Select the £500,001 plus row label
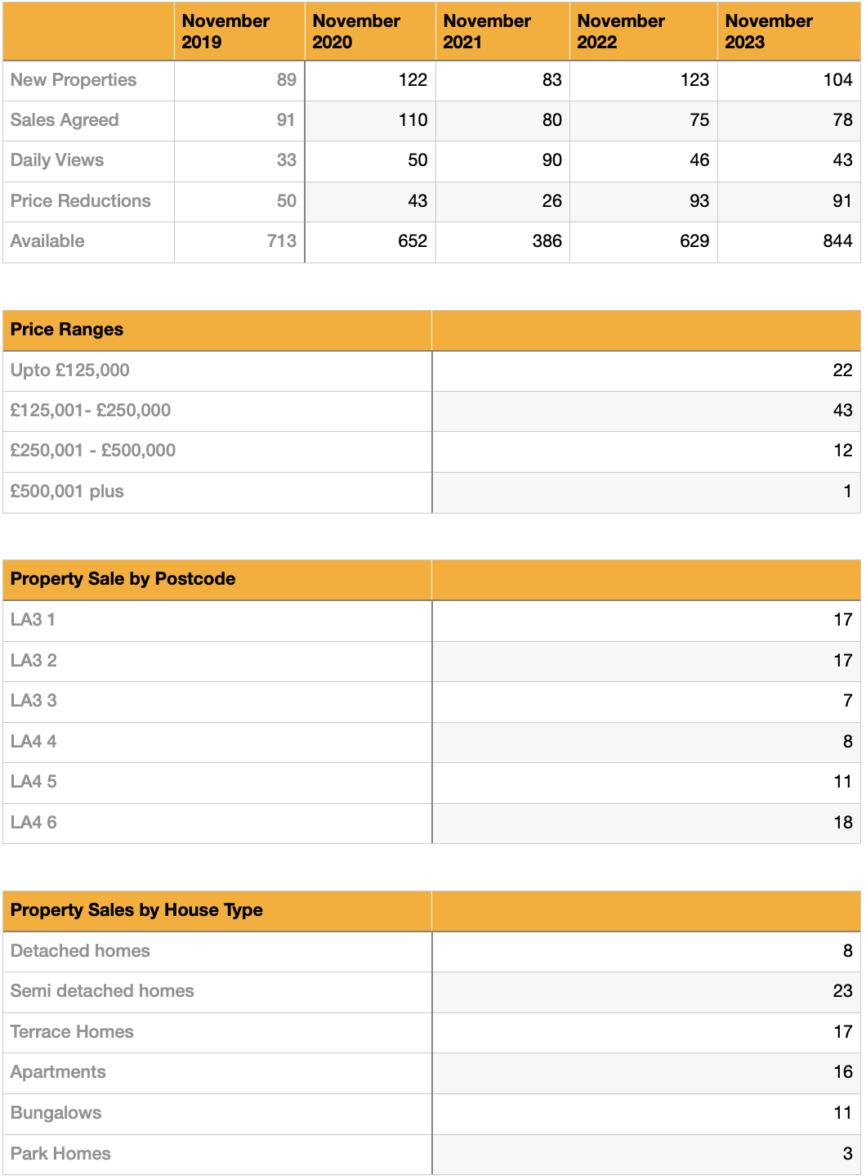This screenshot has width=866, height=1176. coord(67,491)
